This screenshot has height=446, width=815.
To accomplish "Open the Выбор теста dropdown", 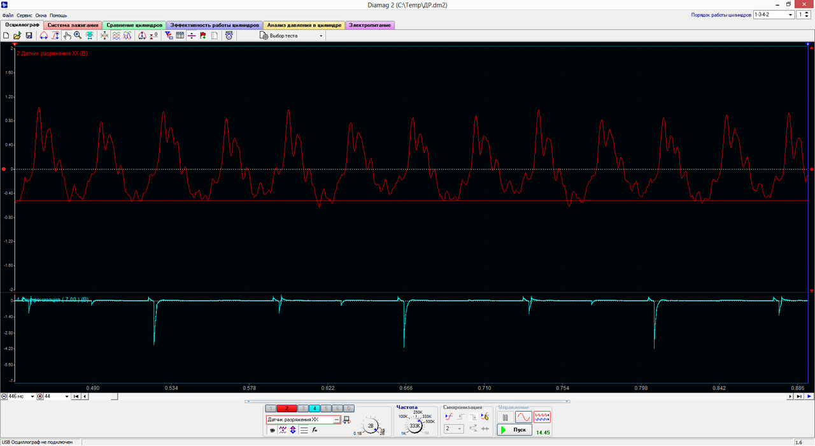I will pyautogui.click(x=292, y=36).
